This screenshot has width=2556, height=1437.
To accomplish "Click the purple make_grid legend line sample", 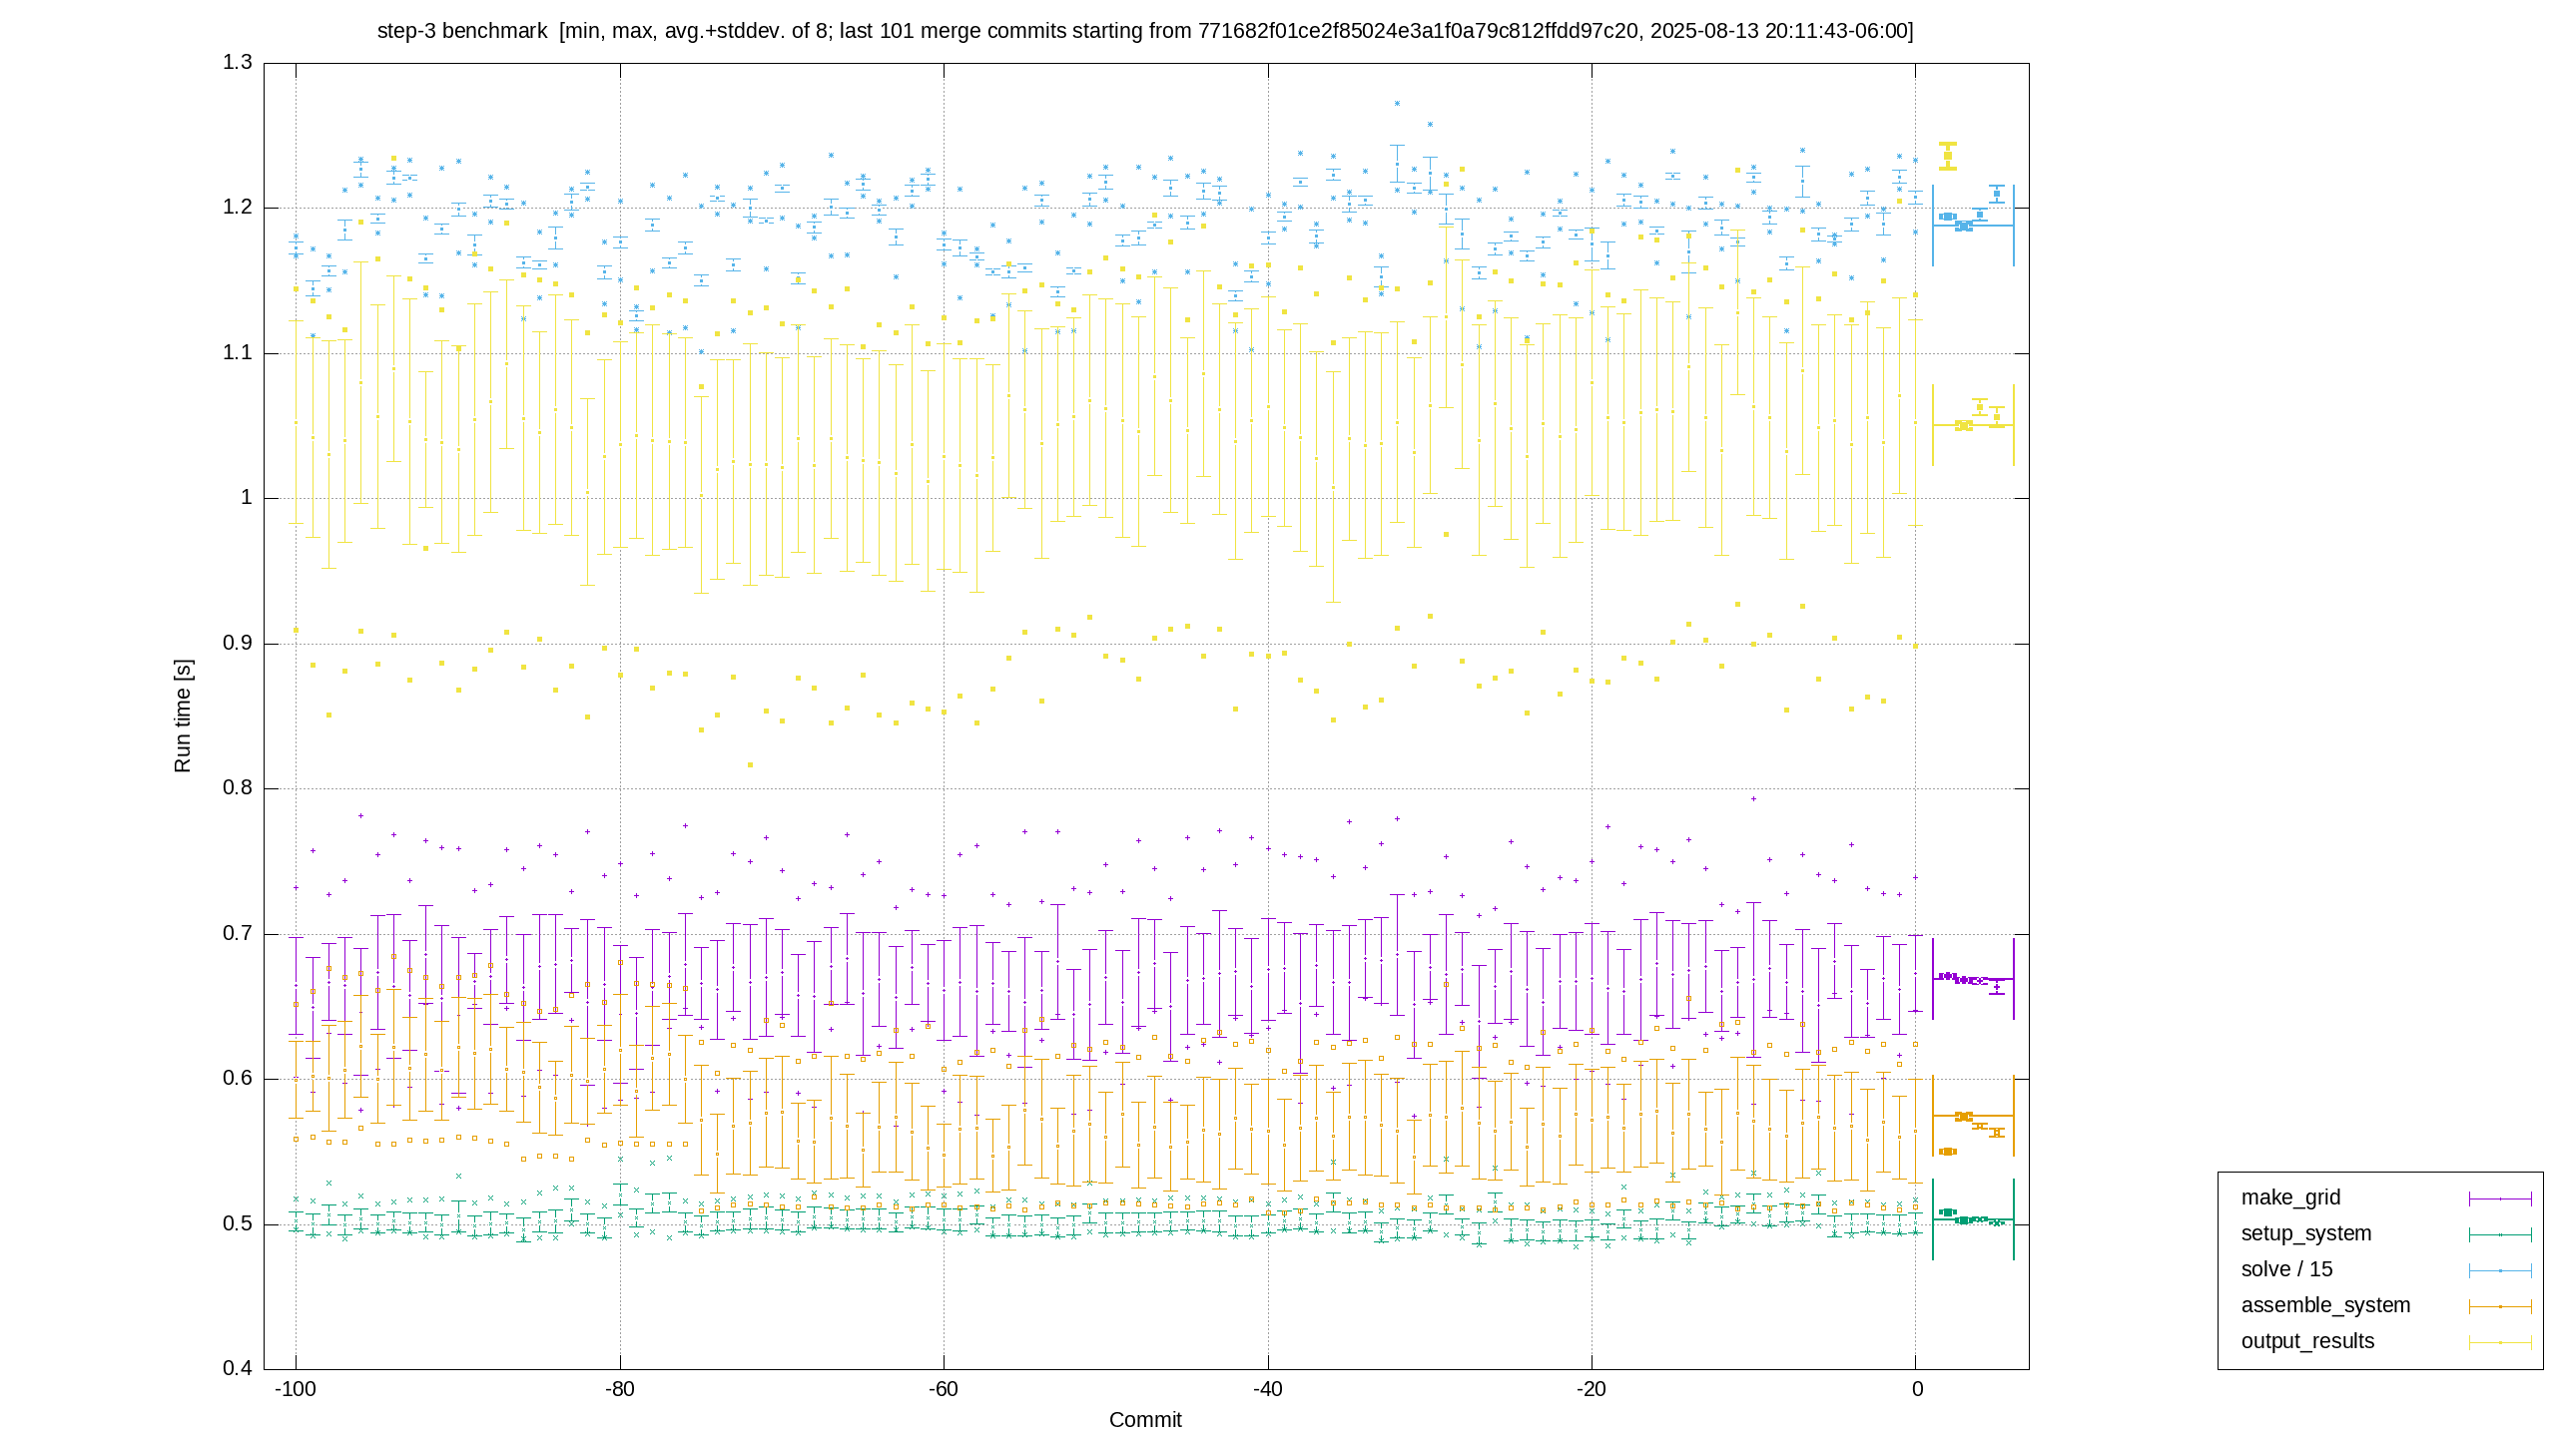I will (2500, 1198).
